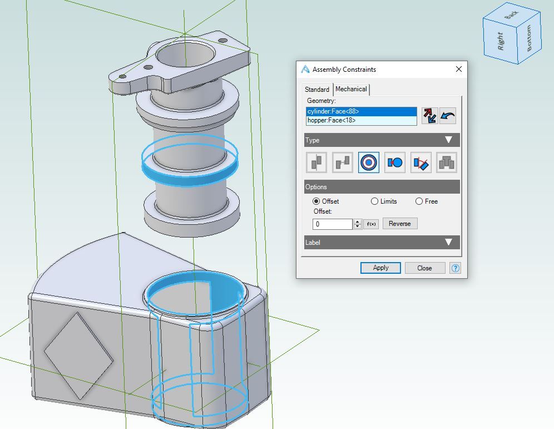Select the Align constraint type icon
Screen dimensions: 554x429
pyautogui.click(x=343, y=162)
